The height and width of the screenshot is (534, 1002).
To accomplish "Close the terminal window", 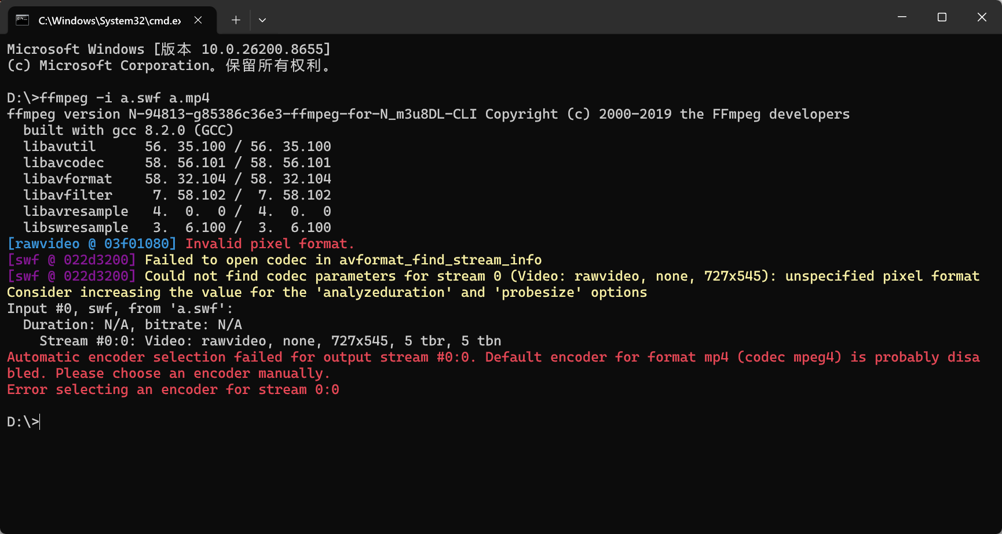I will point(982,17).
